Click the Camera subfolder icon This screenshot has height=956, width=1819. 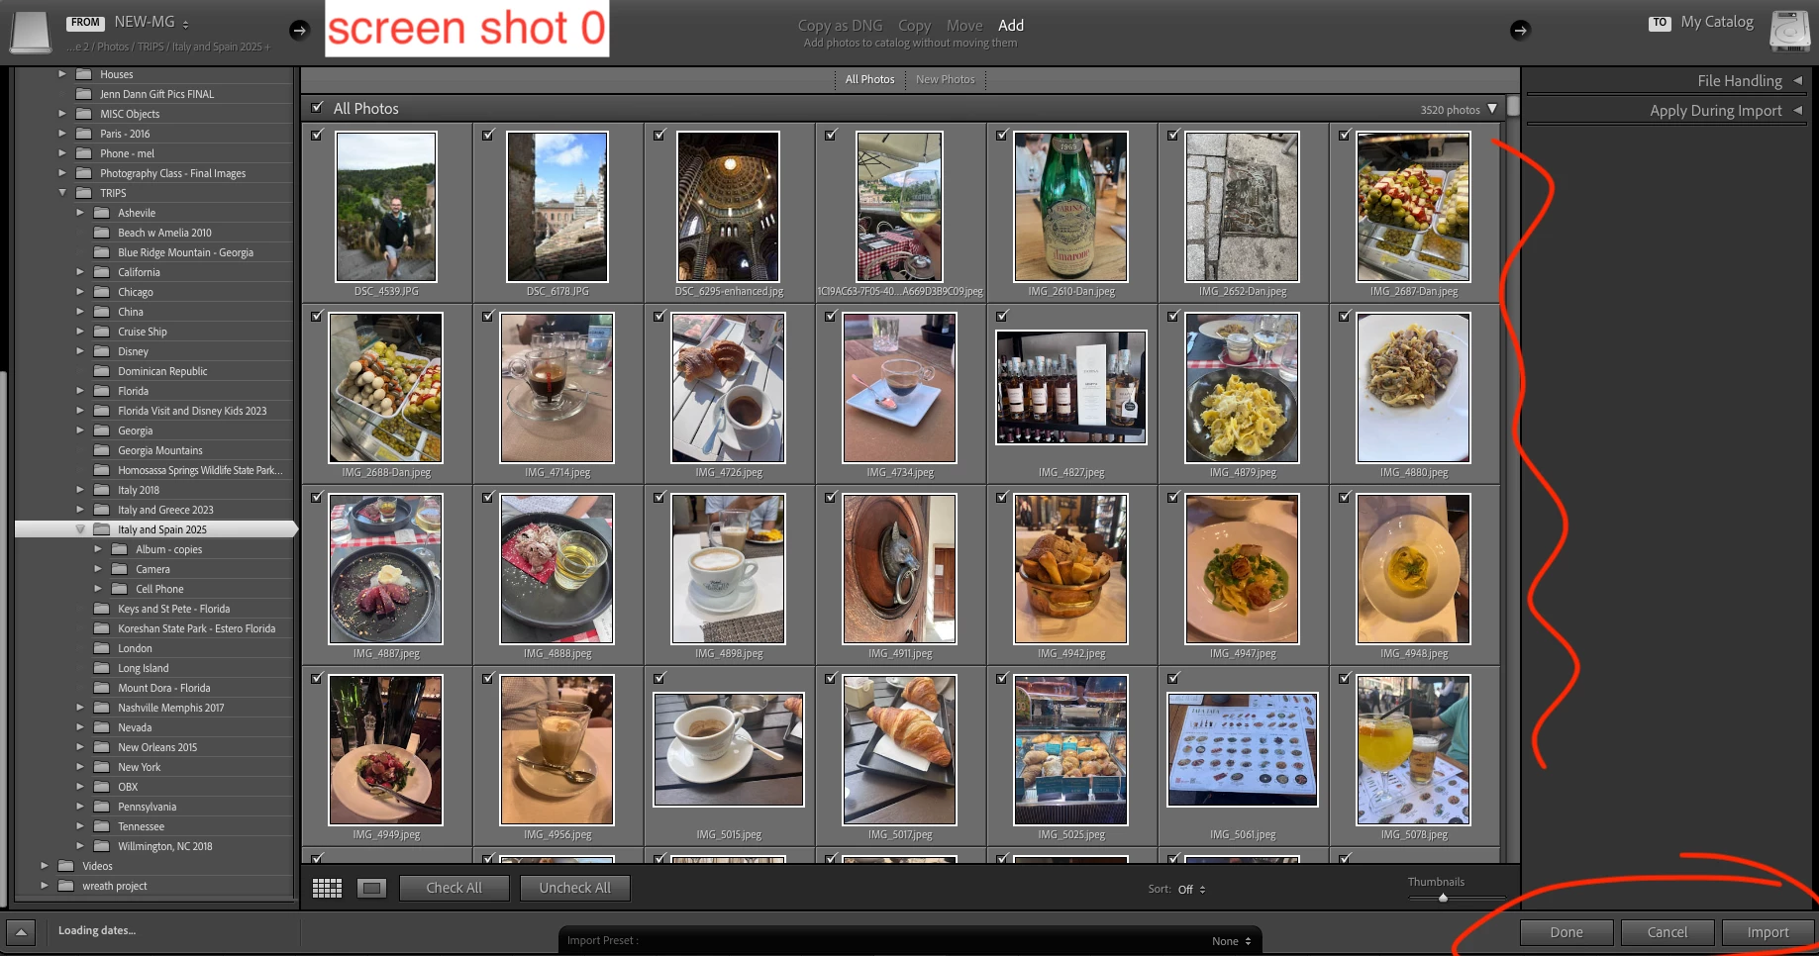[120, 569]
